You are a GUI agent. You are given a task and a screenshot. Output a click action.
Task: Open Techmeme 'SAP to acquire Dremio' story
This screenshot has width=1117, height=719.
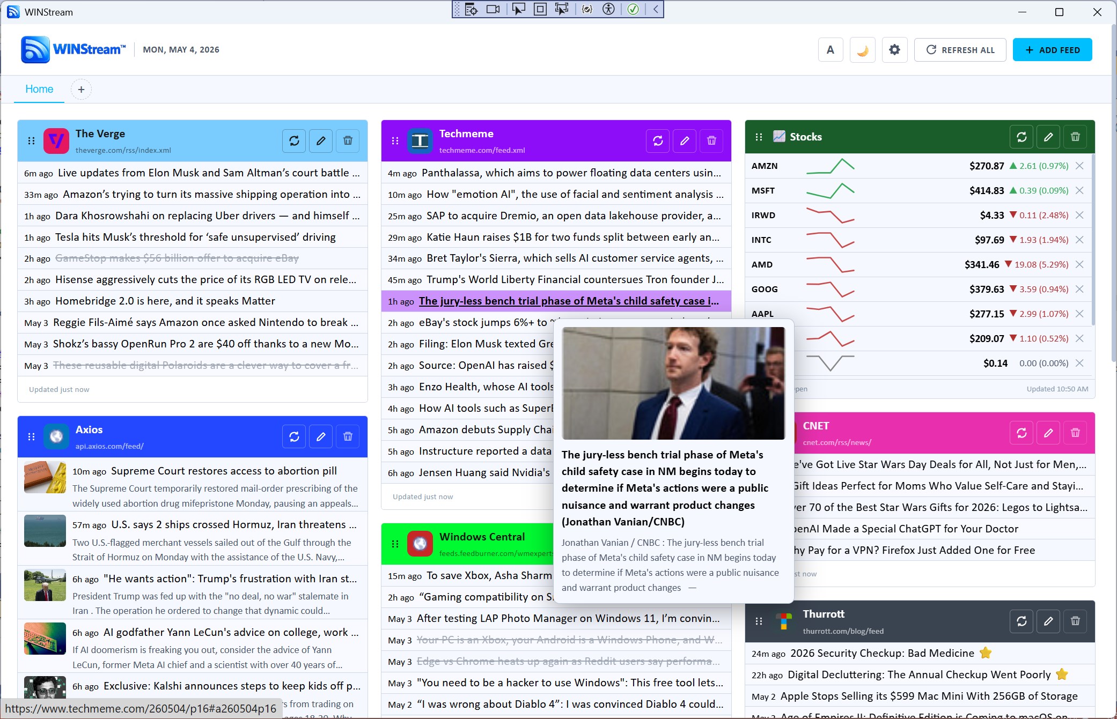[x=574, y=216]
